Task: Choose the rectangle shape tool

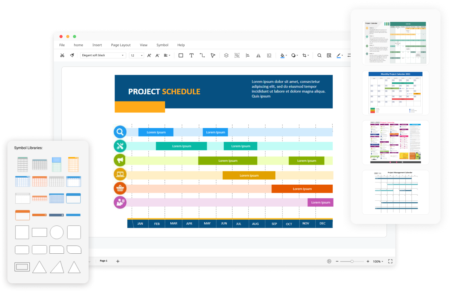Action: (x=181, y=55)
